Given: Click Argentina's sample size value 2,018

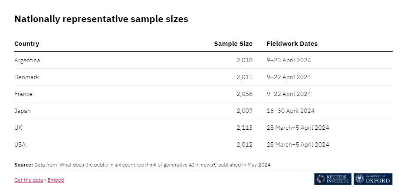Looking at the screenshot, I should point(244,60).
